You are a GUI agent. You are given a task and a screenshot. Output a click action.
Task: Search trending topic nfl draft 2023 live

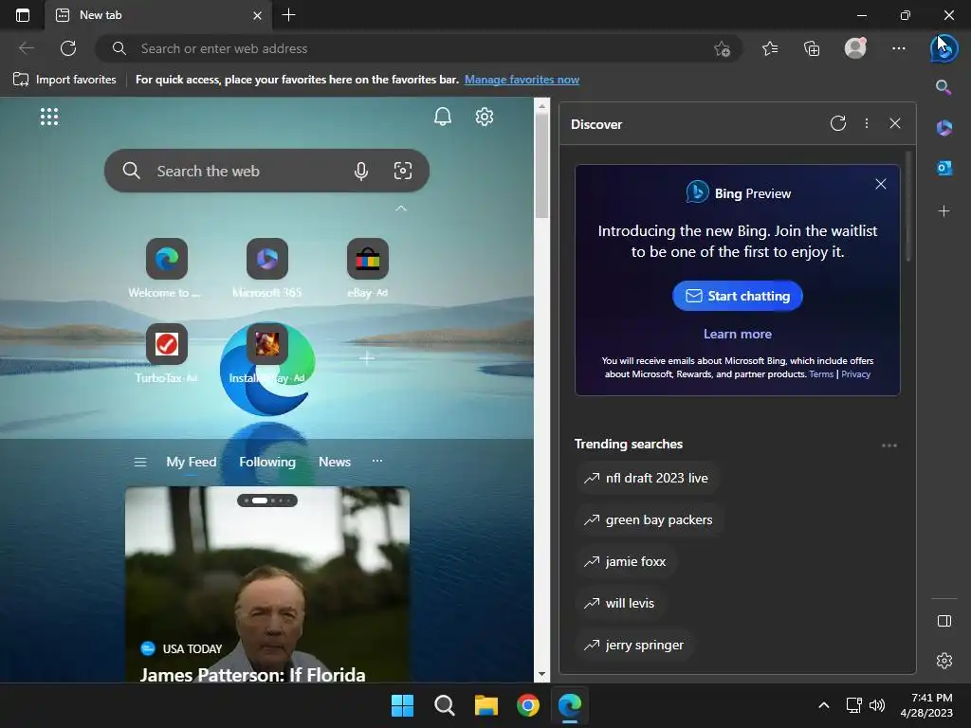646,478
